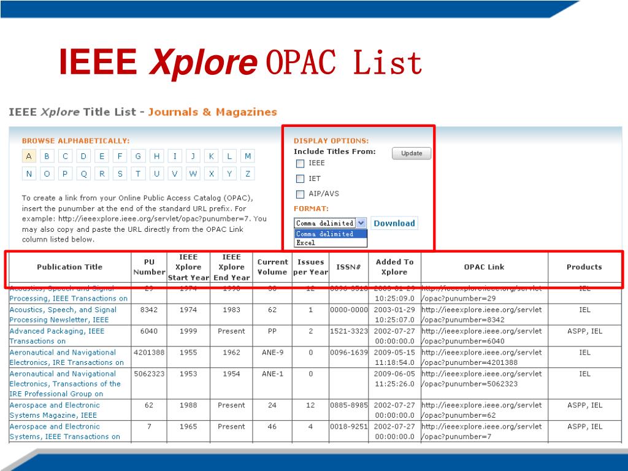Browse titles starting with letter Q

[83, 174]
